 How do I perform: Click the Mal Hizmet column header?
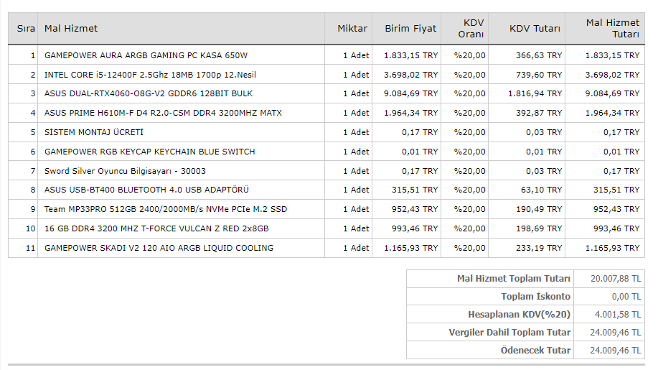point(71,29)
